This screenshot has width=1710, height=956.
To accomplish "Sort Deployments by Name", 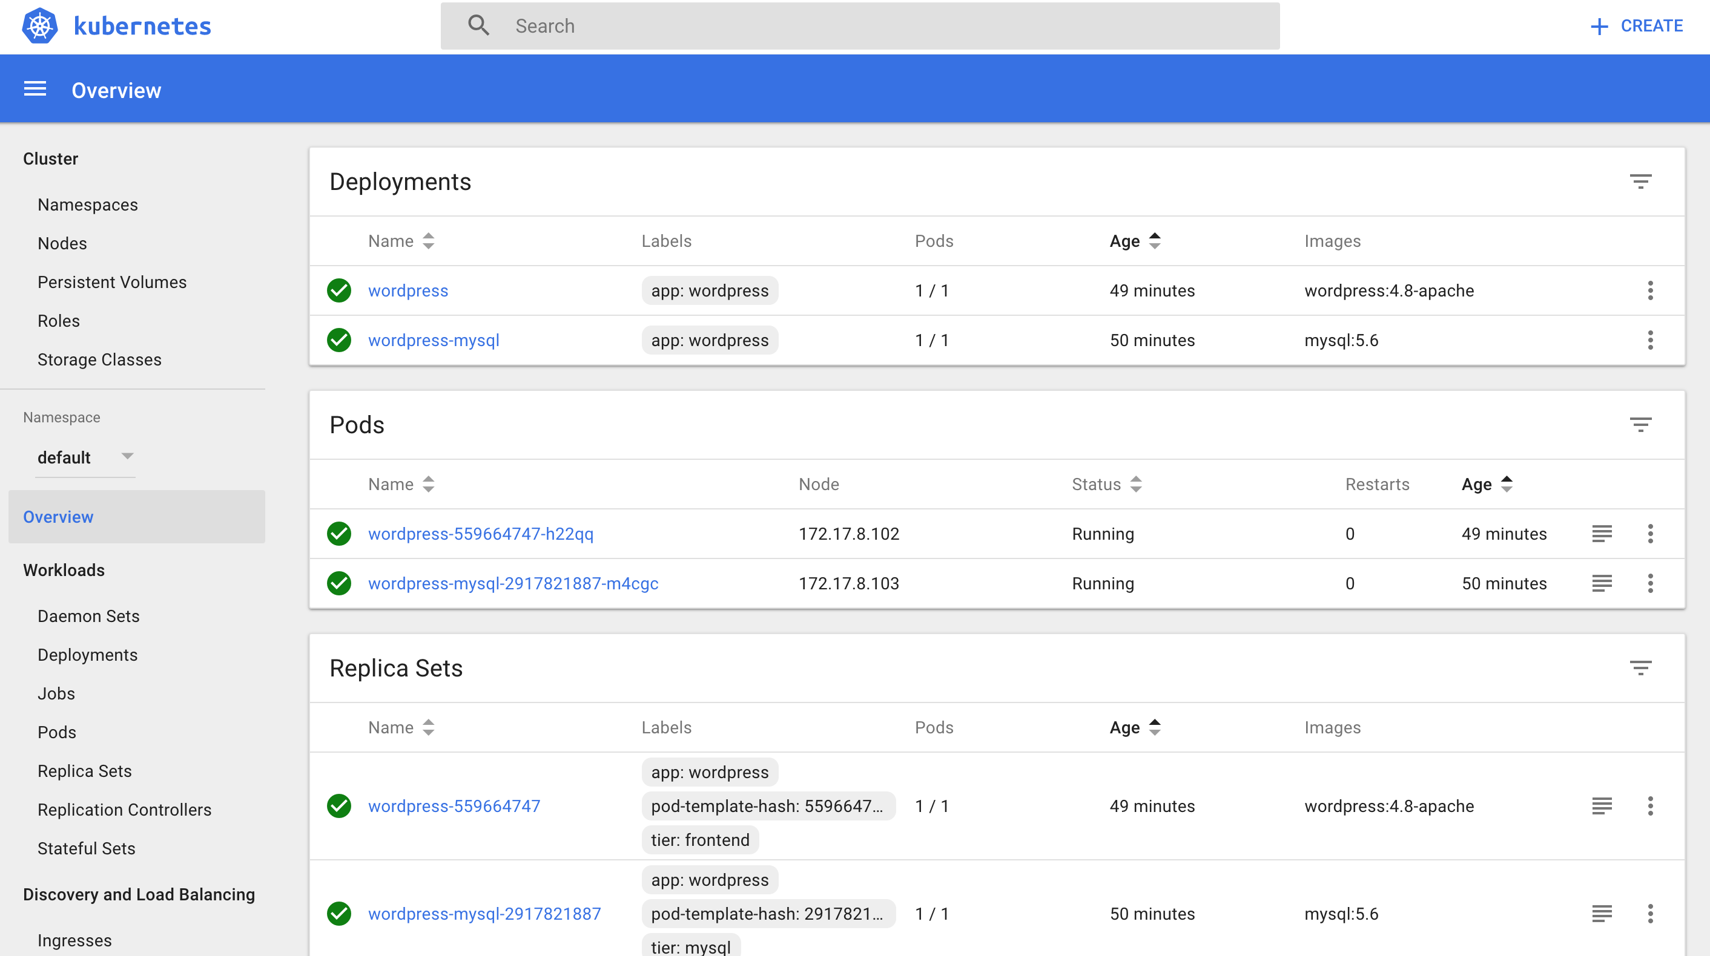I will click(401, 241).
